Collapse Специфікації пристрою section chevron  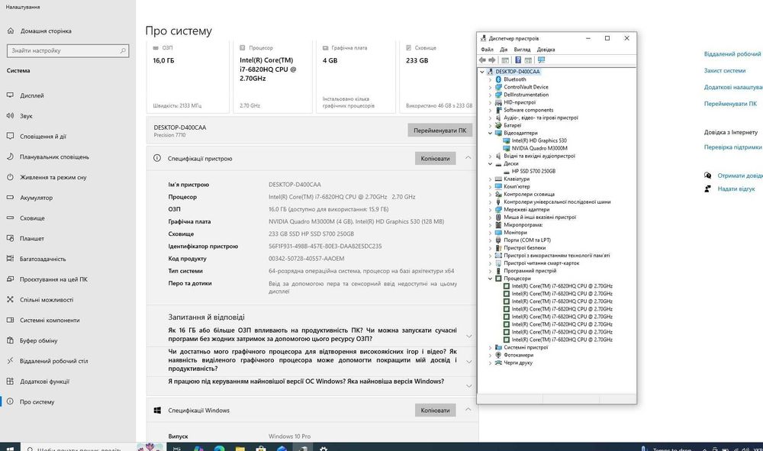click(x=468, y=158)
